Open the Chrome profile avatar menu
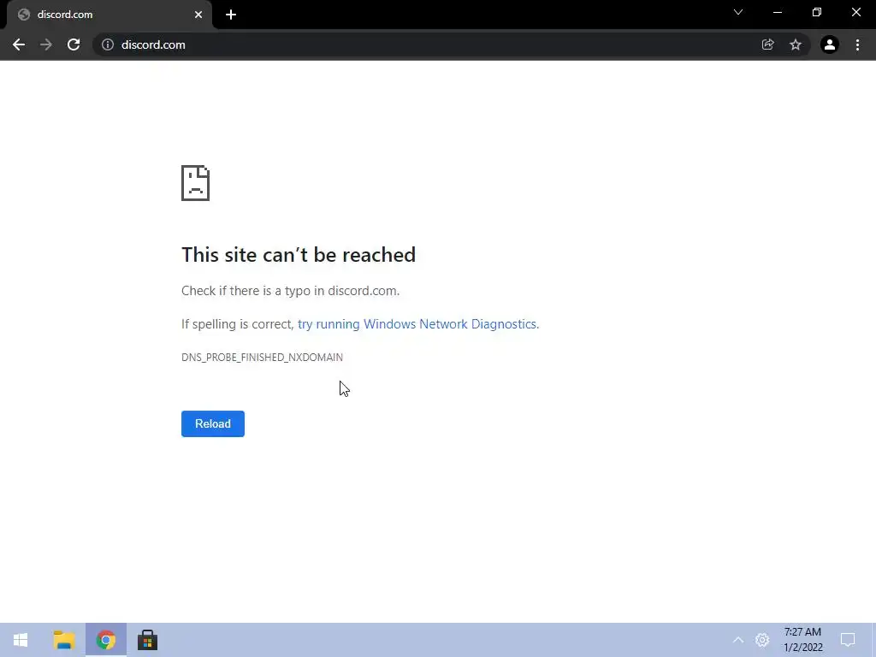The image size is (876, 657). pyautogui.click(x=830, y=44)
